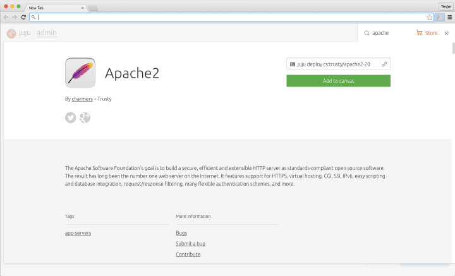This screenshot has height=276, width=455.
Task: Click the page vertical scrollbar
Action: click(x=453, y=48)
